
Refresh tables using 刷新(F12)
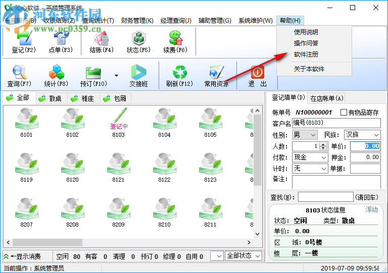point(179,76)
